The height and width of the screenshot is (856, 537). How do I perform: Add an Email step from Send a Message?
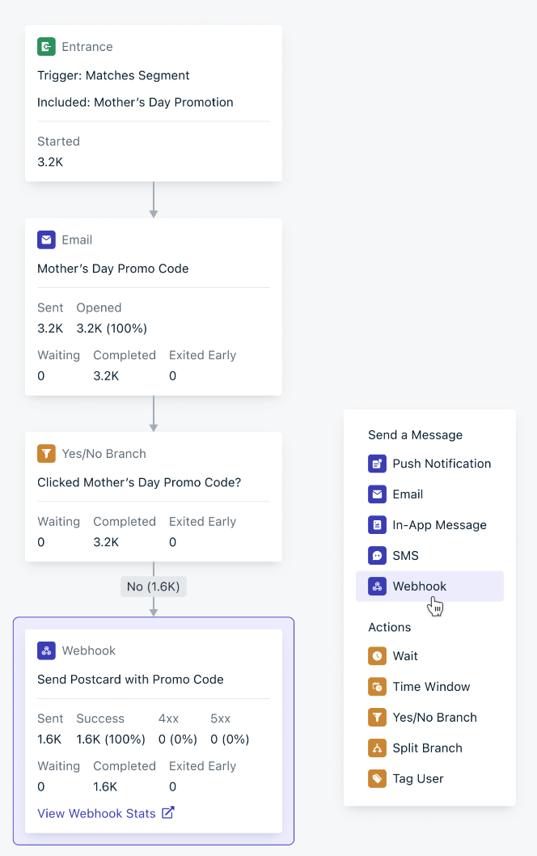coord(429,494)
